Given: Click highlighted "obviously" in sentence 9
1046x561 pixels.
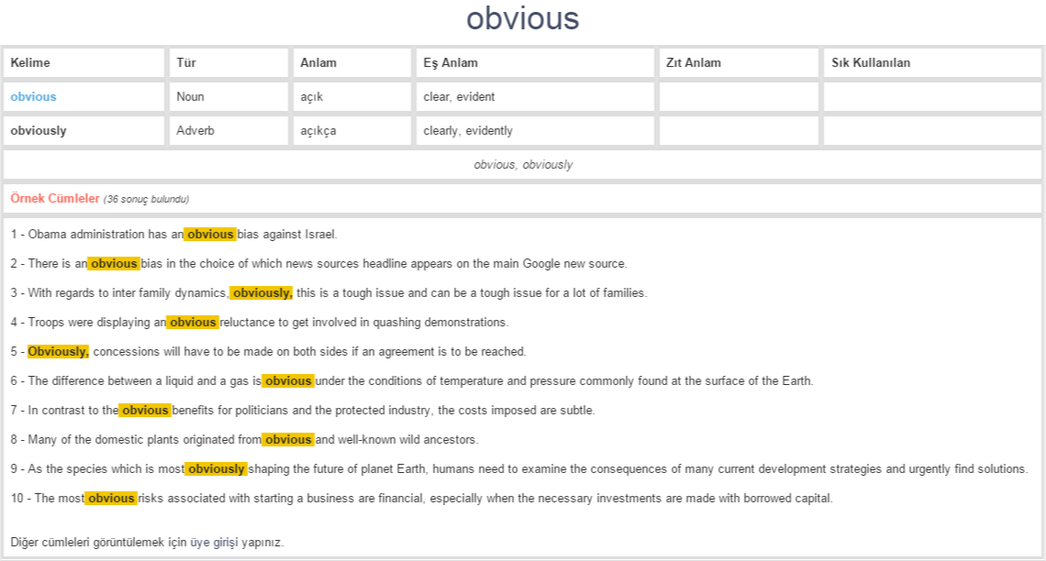Looking at the screenshot, I should point(216,469).
